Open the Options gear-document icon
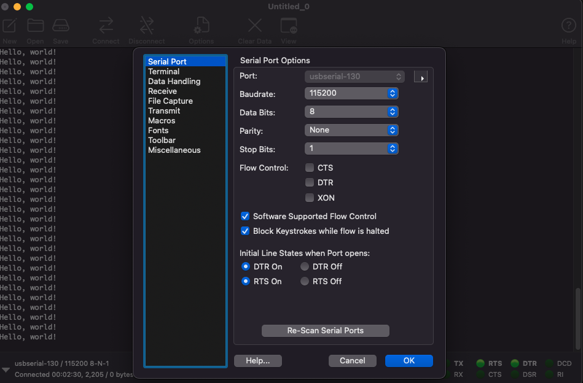 (202, 26)
